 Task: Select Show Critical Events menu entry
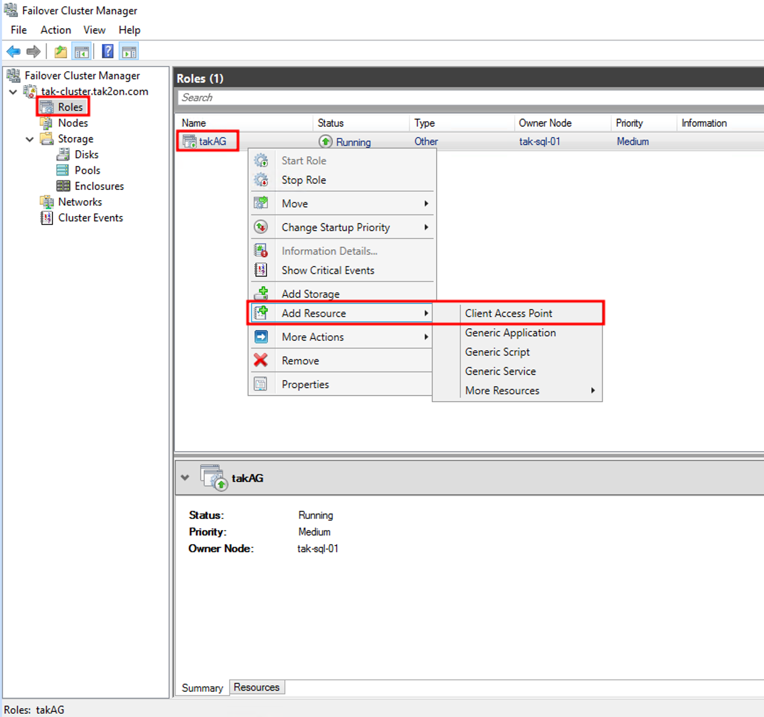point(342,270)
